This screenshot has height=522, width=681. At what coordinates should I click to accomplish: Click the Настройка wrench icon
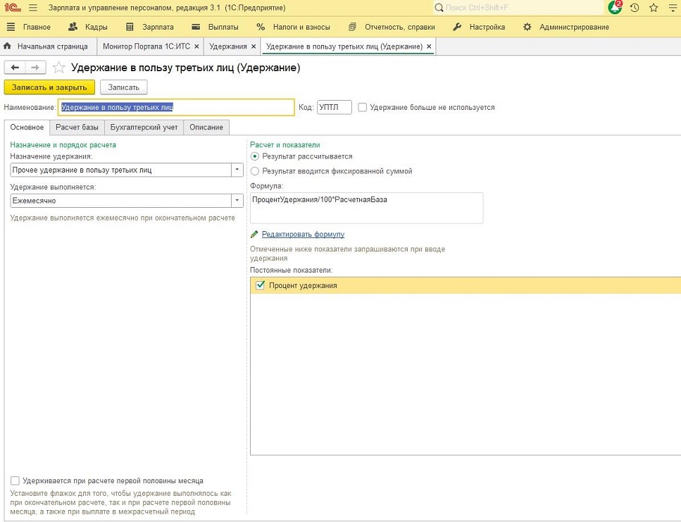click(457, 27)
